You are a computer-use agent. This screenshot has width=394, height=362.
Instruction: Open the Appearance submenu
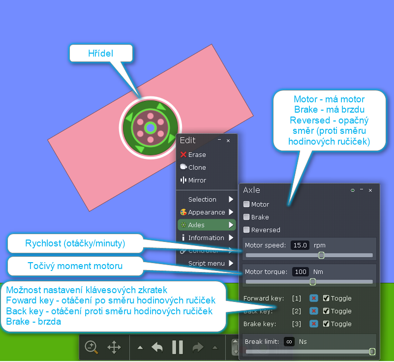pyautogui.click(x=207, y=212)
